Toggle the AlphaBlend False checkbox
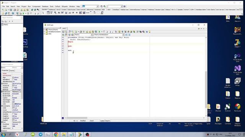 pos(13,80)
